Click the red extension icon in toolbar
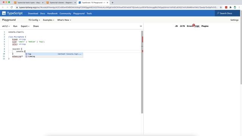Viewport: 242px width, 136px height. (226, 7)
